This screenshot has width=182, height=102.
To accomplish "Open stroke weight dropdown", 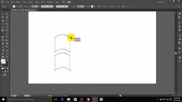I will (x=39, y=7).
